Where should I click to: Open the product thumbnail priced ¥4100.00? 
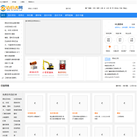point(57,103)
